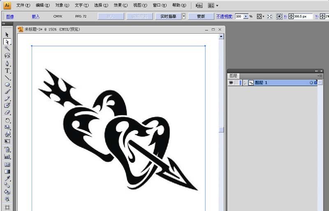329x211 pixels.
Task: Select the Free Transform tool
Action: (x=7, y=141)
